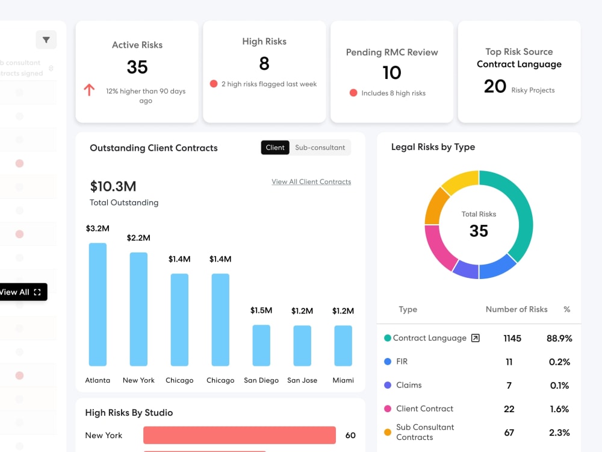602x452 pixels.
Task: Click the Legal Risks by Type heading
Action: pyautogui.click(x=433, y=147)
